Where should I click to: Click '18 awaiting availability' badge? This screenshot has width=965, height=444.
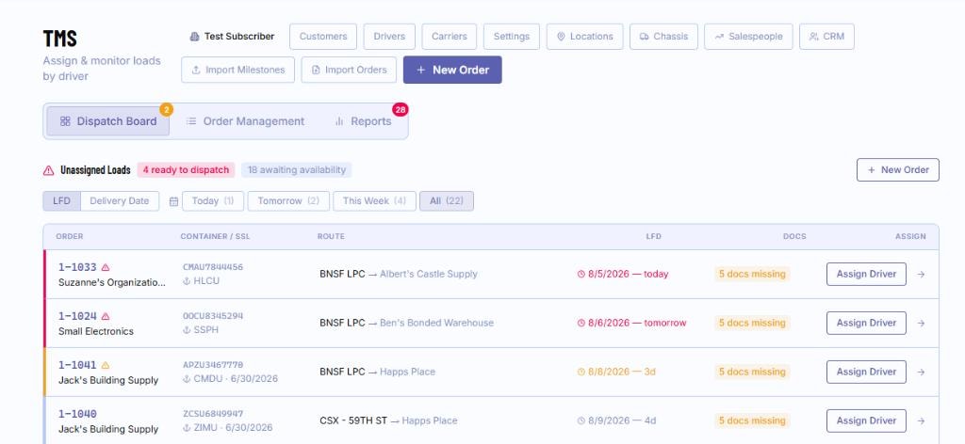297,170
